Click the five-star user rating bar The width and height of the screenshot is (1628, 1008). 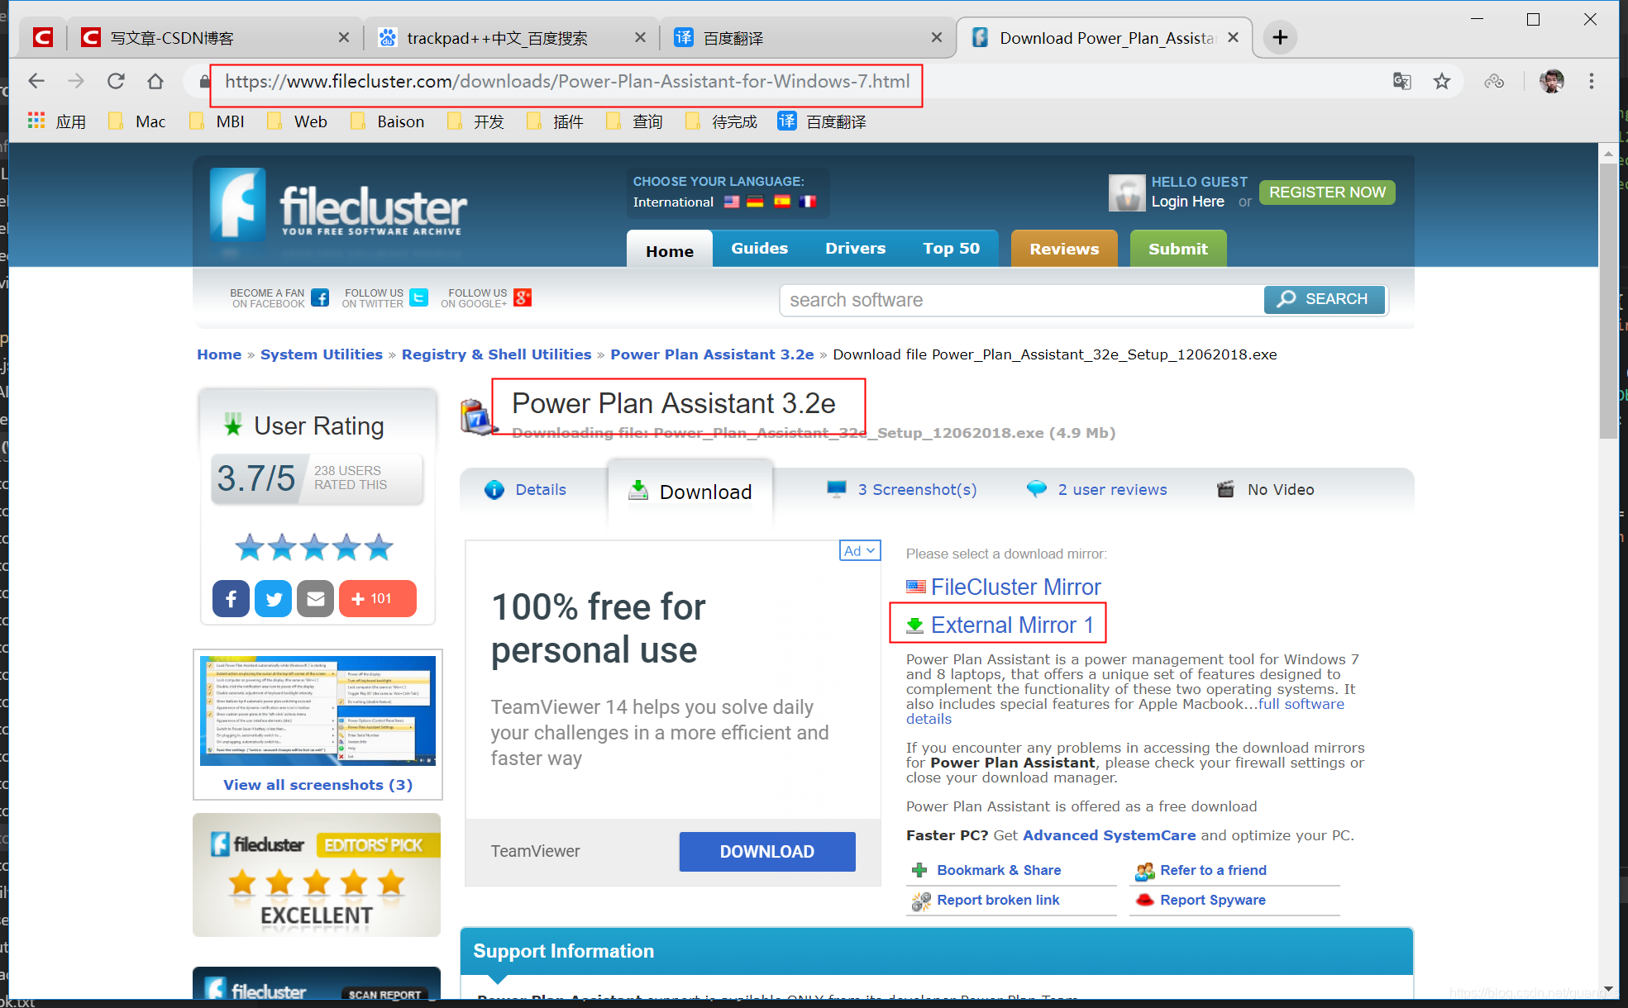314,547
